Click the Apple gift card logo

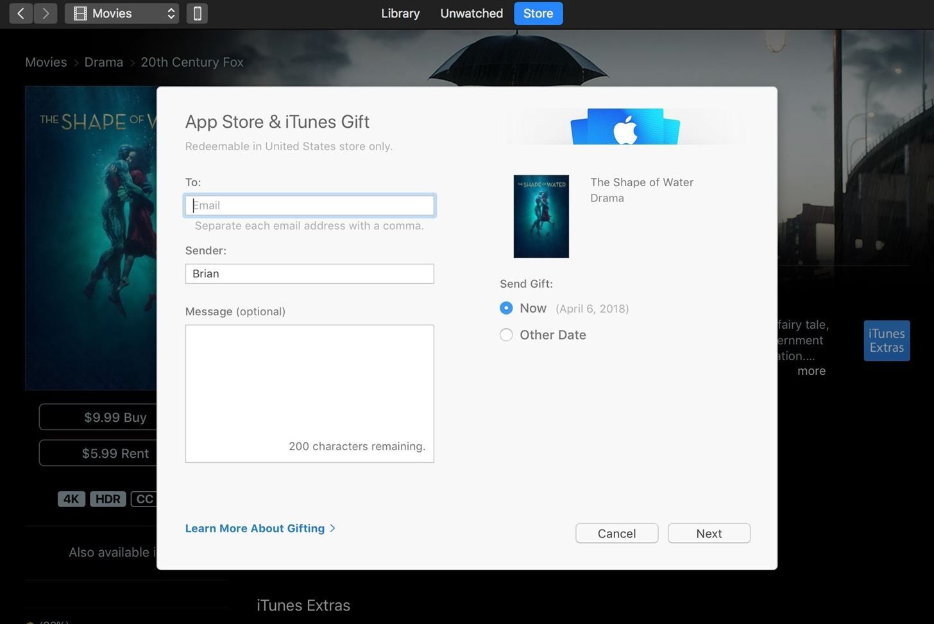click(x=625, y=128)
